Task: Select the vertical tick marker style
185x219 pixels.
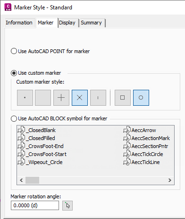Action: click(x=98, y=98)
